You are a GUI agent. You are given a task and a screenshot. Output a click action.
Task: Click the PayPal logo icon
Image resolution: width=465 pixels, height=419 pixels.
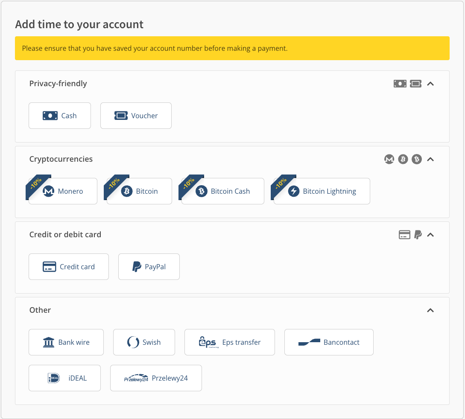pos(137,267)
